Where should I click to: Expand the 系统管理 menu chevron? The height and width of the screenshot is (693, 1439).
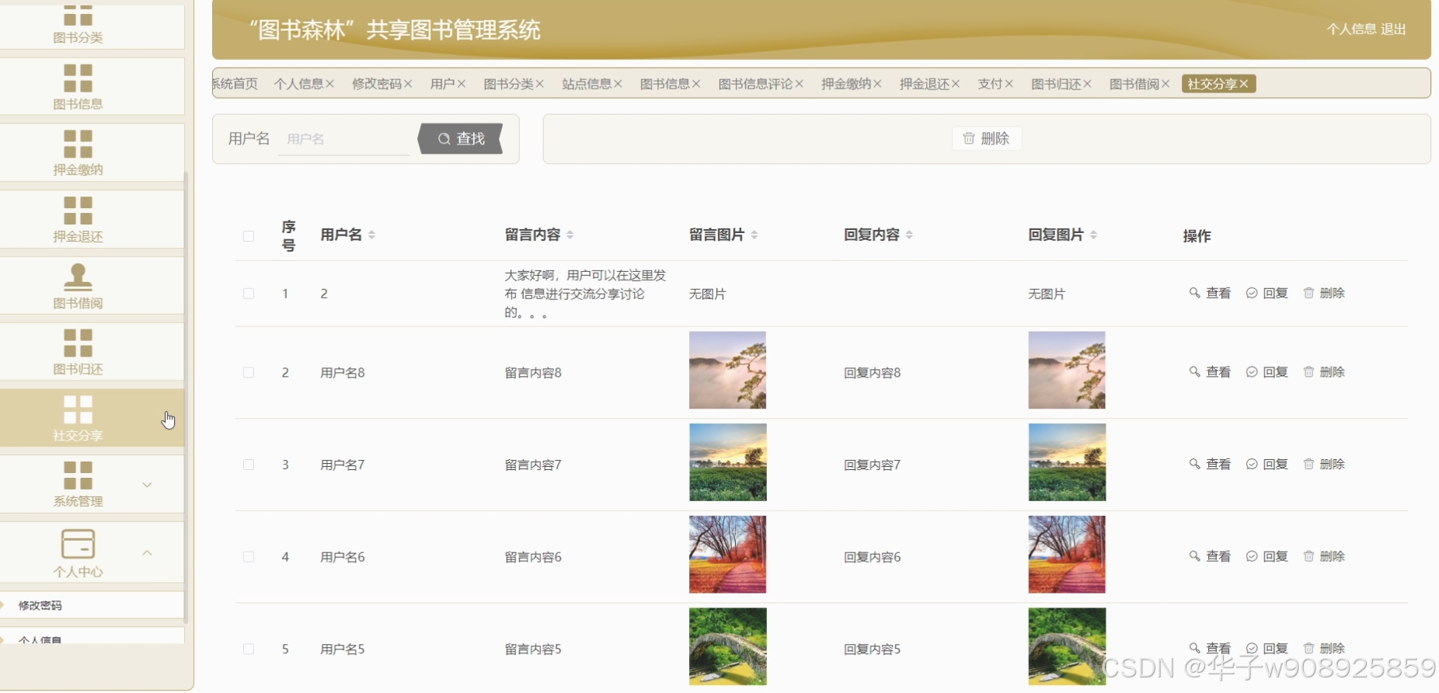tap(147, 485)
